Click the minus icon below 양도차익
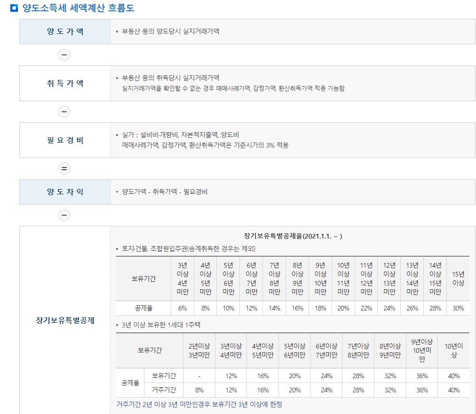This screenshot has width=476, height=414. point(64,215)
